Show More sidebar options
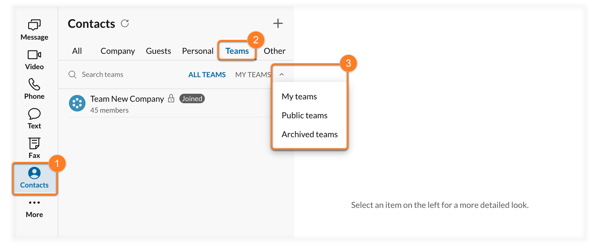602x244 pixels. [x=34, y=207]
